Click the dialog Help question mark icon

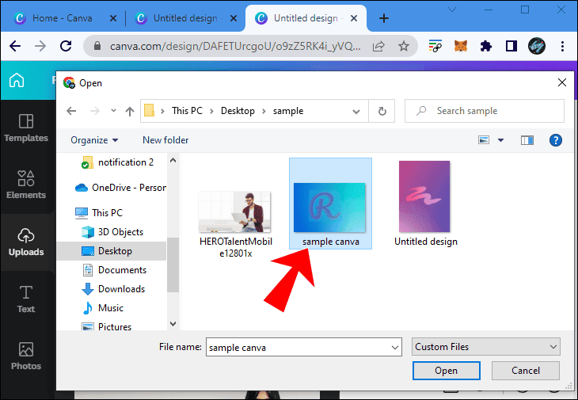click(x=555, y=140)
